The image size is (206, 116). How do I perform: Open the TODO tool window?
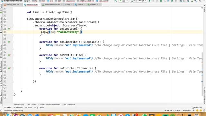pyautogui.click(x=7, y=107)
